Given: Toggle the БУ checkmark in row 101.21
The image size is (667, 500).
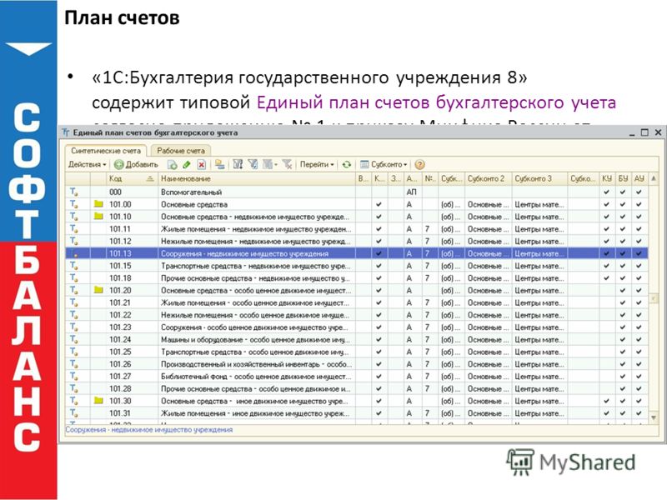Looking at the screenshot, I should tap(623, 302).
